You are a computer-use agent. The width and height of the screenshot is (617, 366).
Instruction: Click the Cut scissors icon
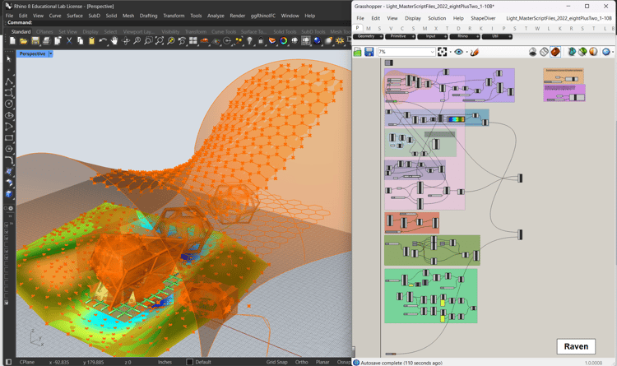(69, 41)
